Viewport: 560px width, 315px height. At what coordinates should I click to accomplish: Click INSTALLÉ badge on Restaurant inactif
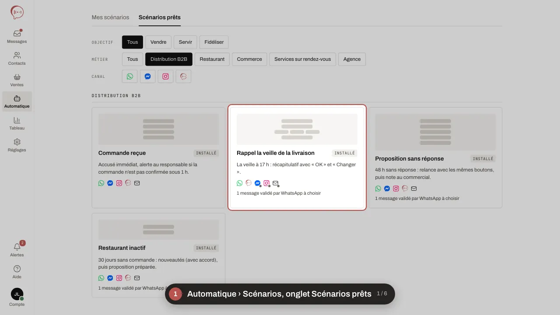point(206,248)
